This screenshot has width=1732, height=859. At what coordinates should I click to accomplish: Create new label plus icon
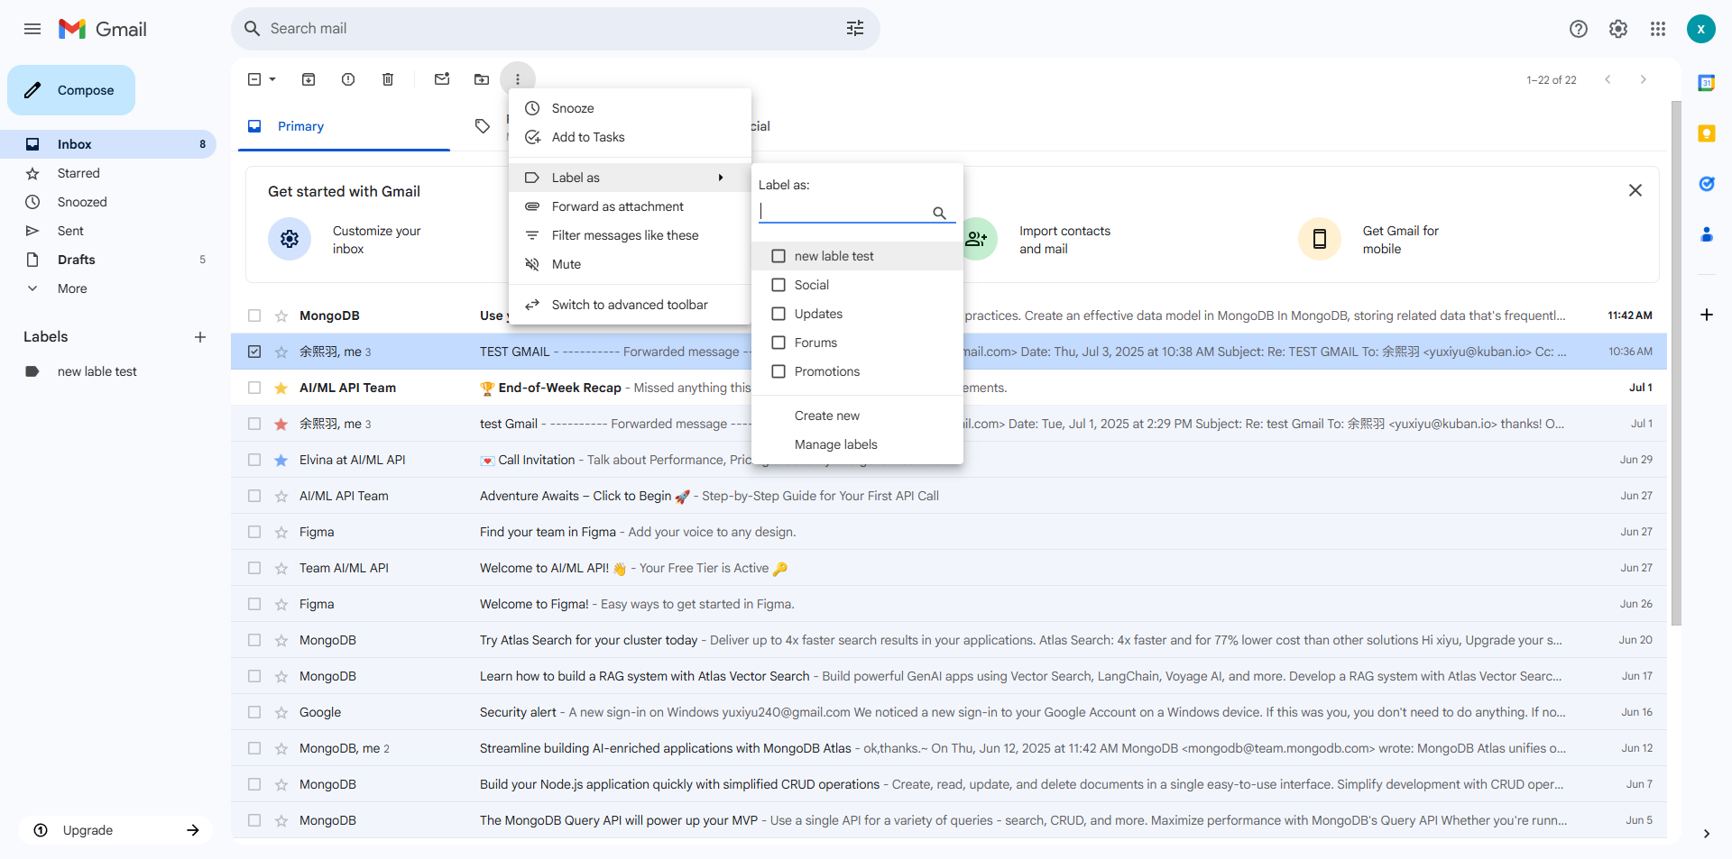pyautogui.click(x=200, y=337)
